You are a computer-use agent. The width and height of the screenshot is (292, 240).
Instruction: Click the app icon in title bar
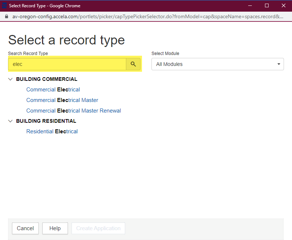tap(4, 6)
